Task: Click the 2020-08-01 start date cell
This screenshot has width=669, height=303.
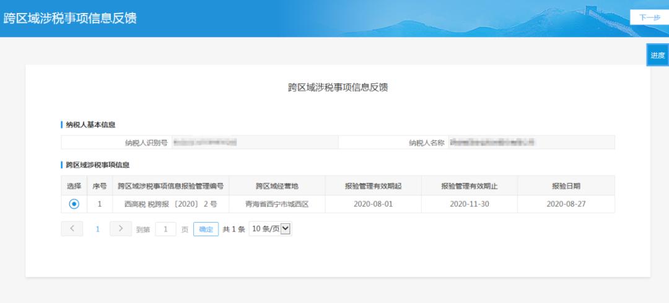Action: tap(373, 204)
